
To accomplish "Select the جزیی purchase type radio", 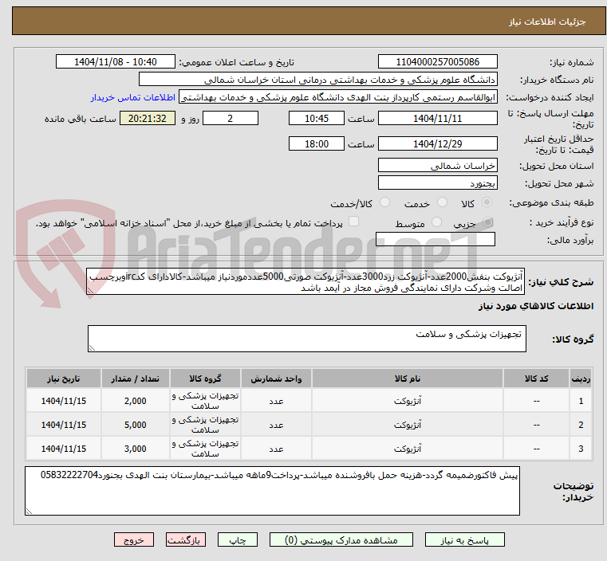I will [x=487, y=222].
